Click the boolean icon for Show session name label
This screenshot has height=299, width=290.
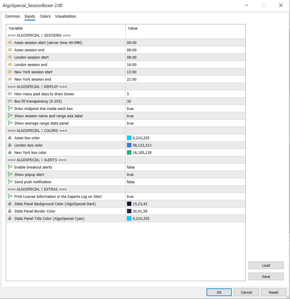(x=10, y=116)
